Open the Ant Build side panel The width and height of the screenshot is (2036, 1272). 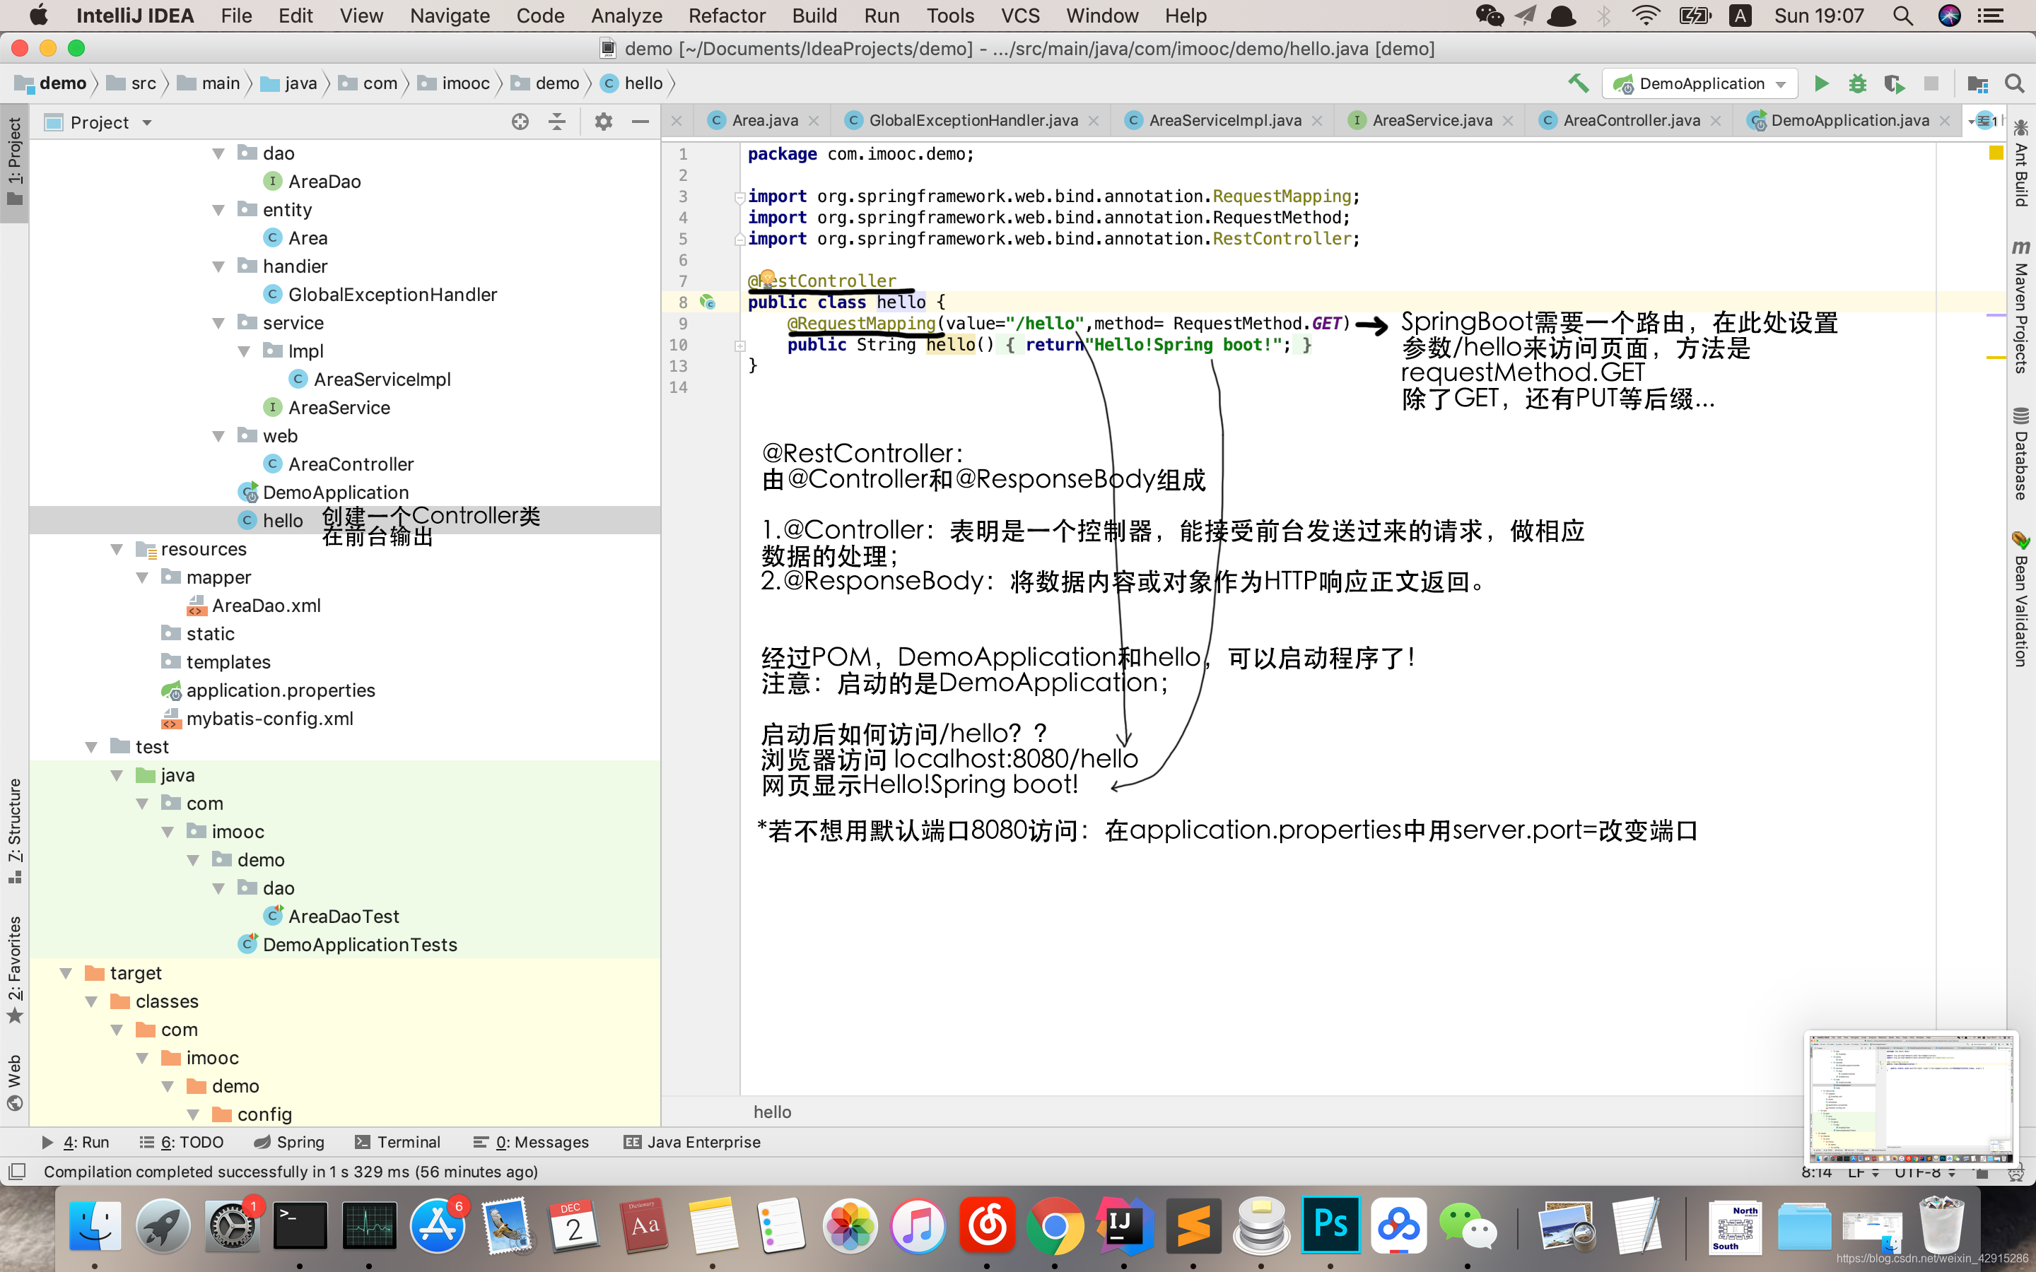click(x=2021, y=164)
